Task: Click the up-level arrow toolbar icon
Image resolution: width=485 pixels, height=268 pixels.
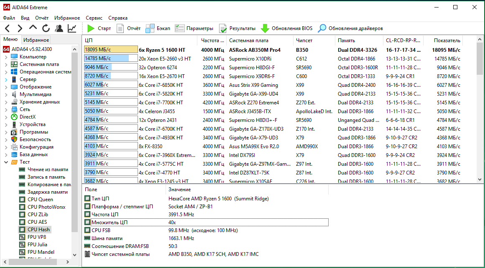Action: [33, 28]
